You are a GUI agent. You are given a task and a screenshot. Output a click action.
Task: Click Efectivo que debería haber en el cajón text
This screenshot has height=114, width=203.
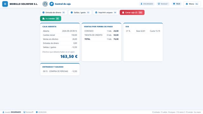58,52
